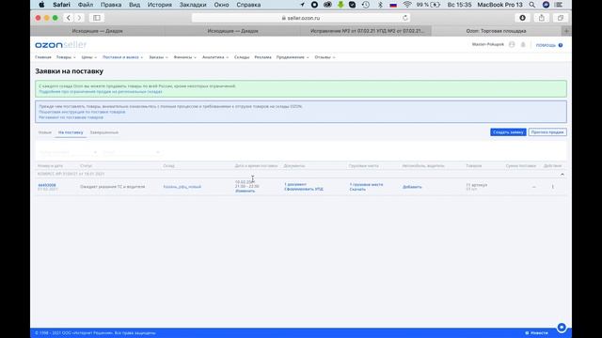Open the three-dot actions menu for request row
This screenshot has height=338, width=602.
coord(553,187)
